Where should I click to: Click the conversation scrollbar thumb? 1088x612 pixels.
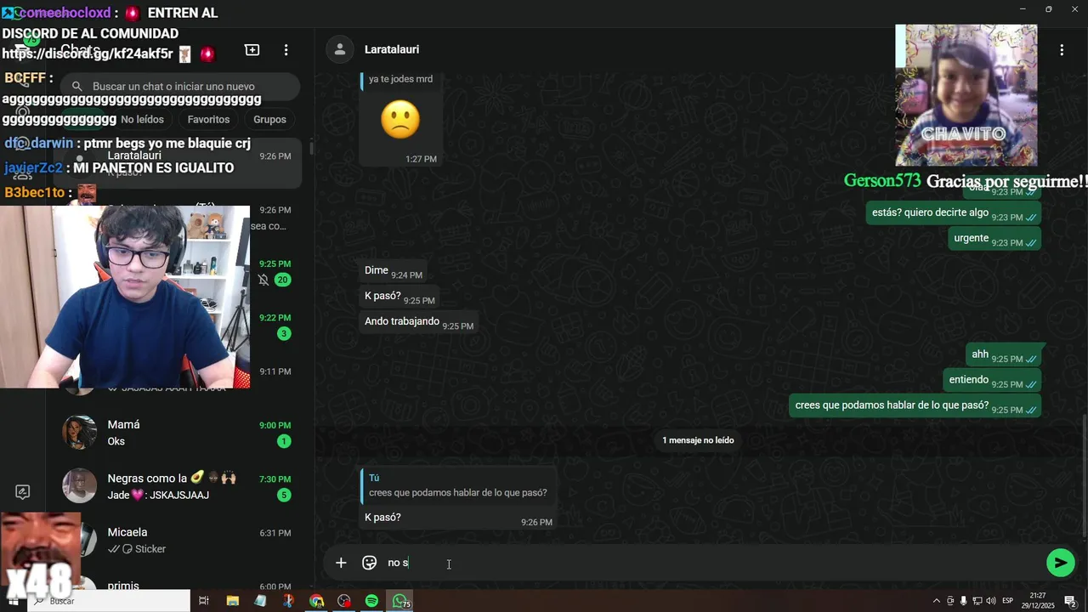click(1084, 473)
